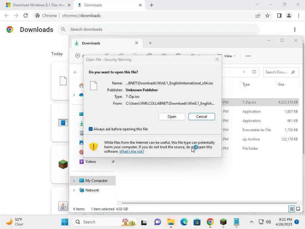The width and height of the screenshot is (305, 229).
Task: Open the View dropdown in File Explorer
Action: [x=230, y=56]
